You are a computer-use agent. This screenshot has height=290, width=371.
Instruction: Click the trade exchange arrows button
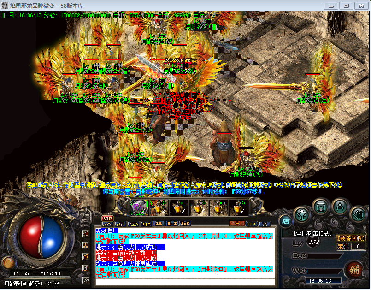point(120,224)
